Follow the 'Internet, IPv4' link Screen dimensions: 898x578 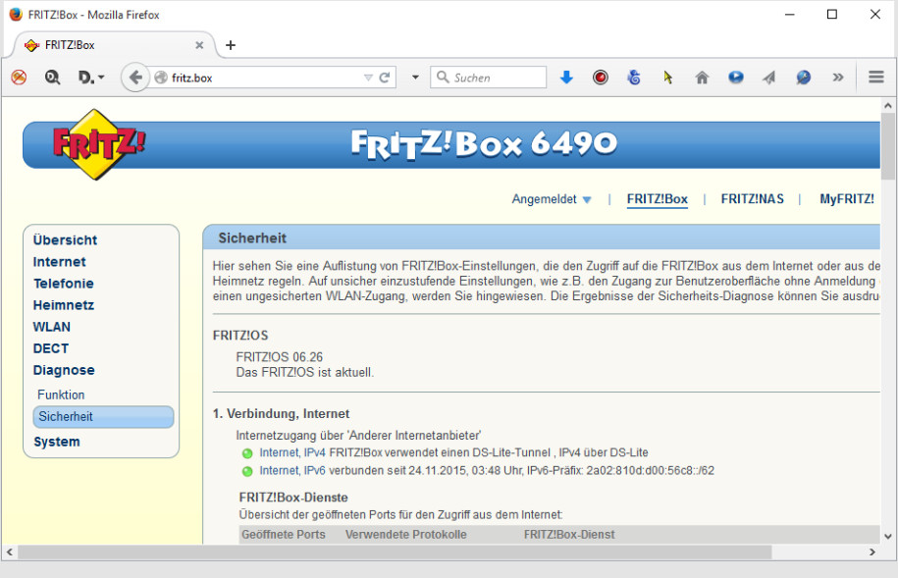(292, 452)
